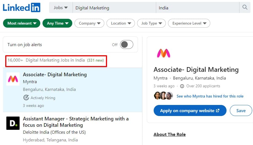Viewport: 253px width, 145px height.
Task: Click the LinkedIn logo
Action: point(22,7)
